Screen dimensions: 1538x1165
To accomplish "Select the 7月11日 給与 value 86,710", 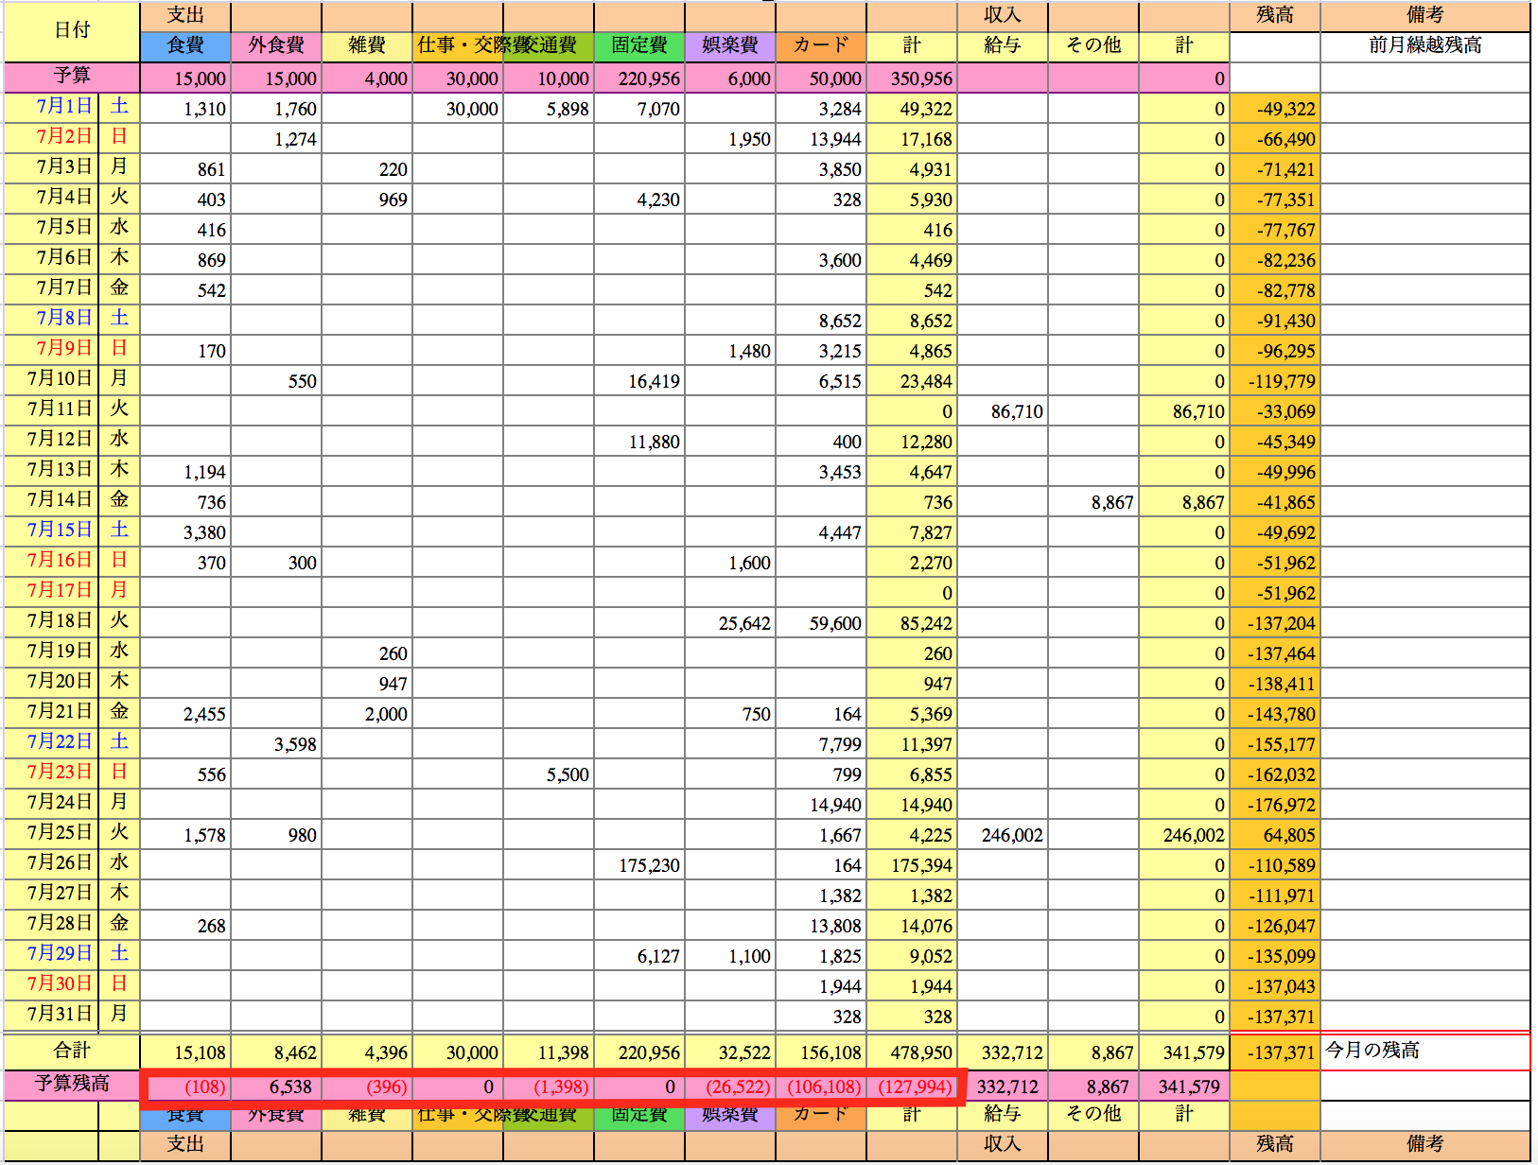I will point(1003,411).
